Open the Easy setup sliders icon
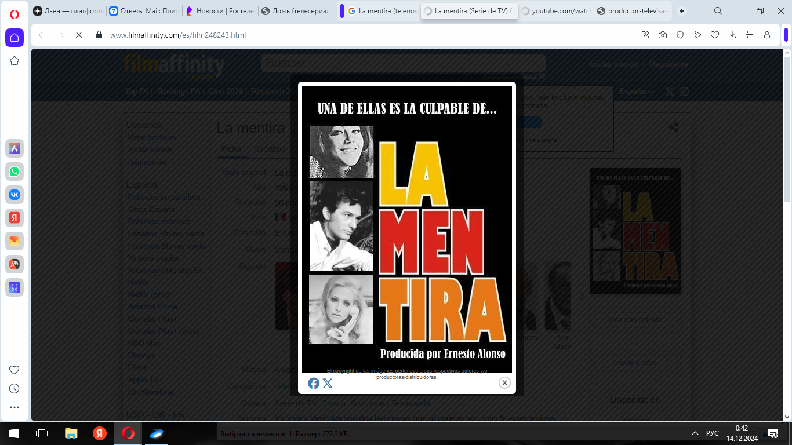Image resolution: width=792 pixels, height=445 pixels. (750, 35)
